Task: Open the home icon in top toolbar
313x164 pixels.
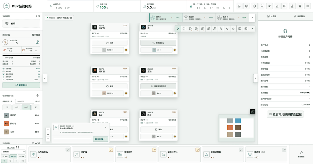Action: click(x=239, y=6)
